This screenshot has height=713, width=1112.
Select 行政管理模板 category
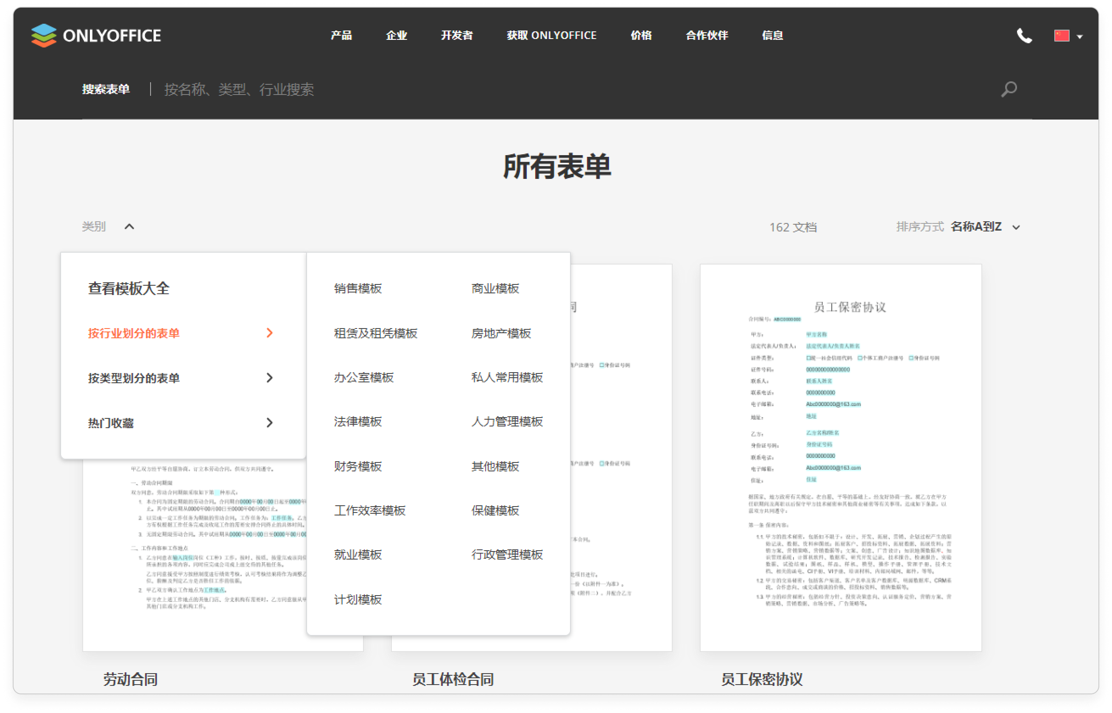(x=507, y=554)
